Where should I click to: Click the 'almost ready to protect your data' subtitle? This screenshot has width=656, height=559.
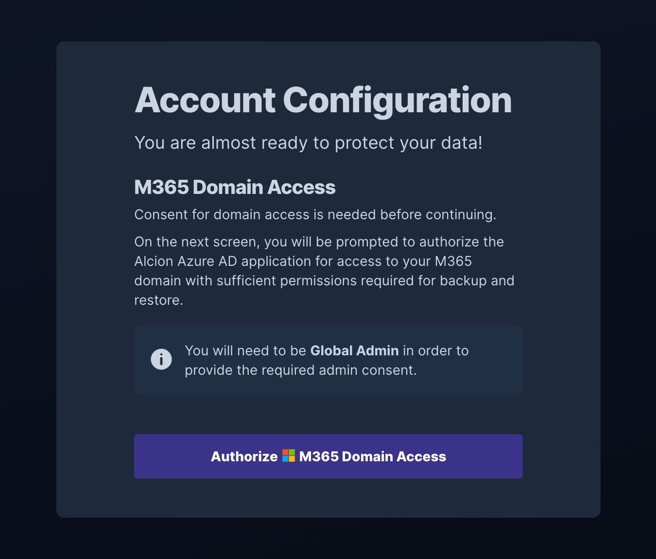pyautogui.click(x=309, y=143)
